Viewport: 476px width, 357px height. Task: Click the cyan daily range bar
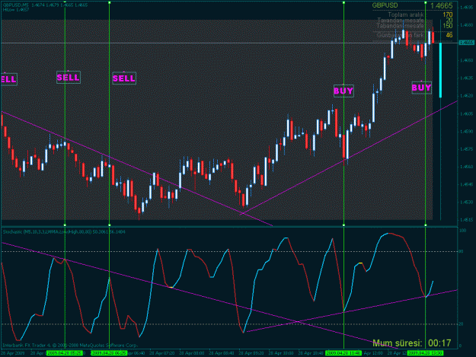click(440, 70)
